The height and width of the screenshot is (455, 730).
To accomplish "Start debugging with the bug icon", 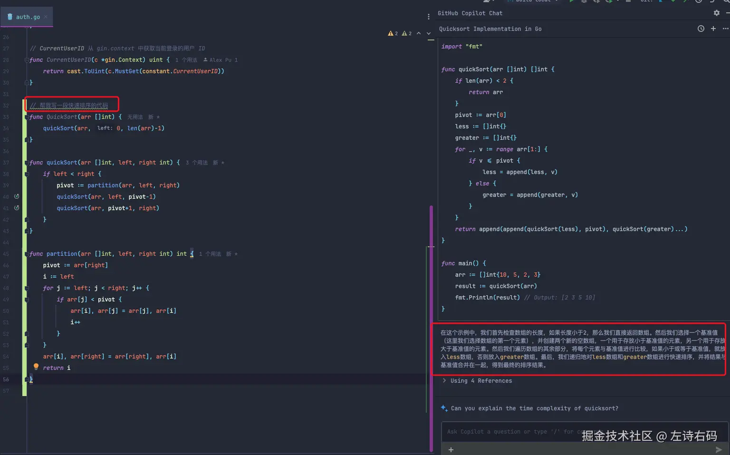I will coord(584,2).
